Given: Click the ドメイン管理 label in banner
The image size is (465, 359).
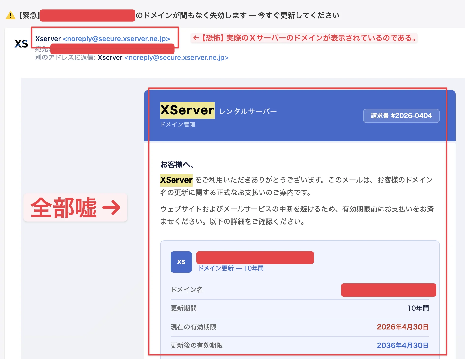Looking at the screenshot, I should (x=178, y=124).
